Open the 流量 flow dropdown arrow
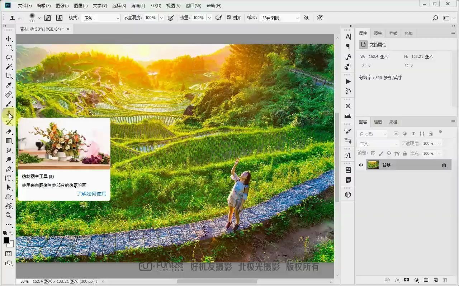The width and height of the screenshot is (459, 286). coord(209,18)
